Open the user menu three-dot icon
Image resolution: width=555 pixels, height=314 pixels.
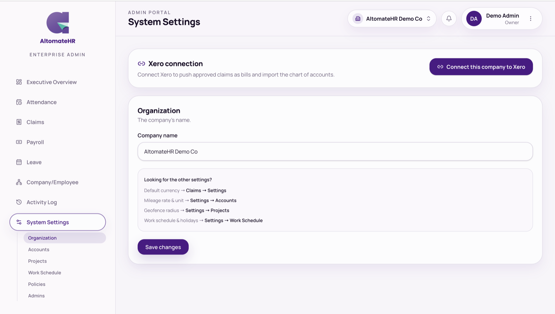click(x=530, y=19)
